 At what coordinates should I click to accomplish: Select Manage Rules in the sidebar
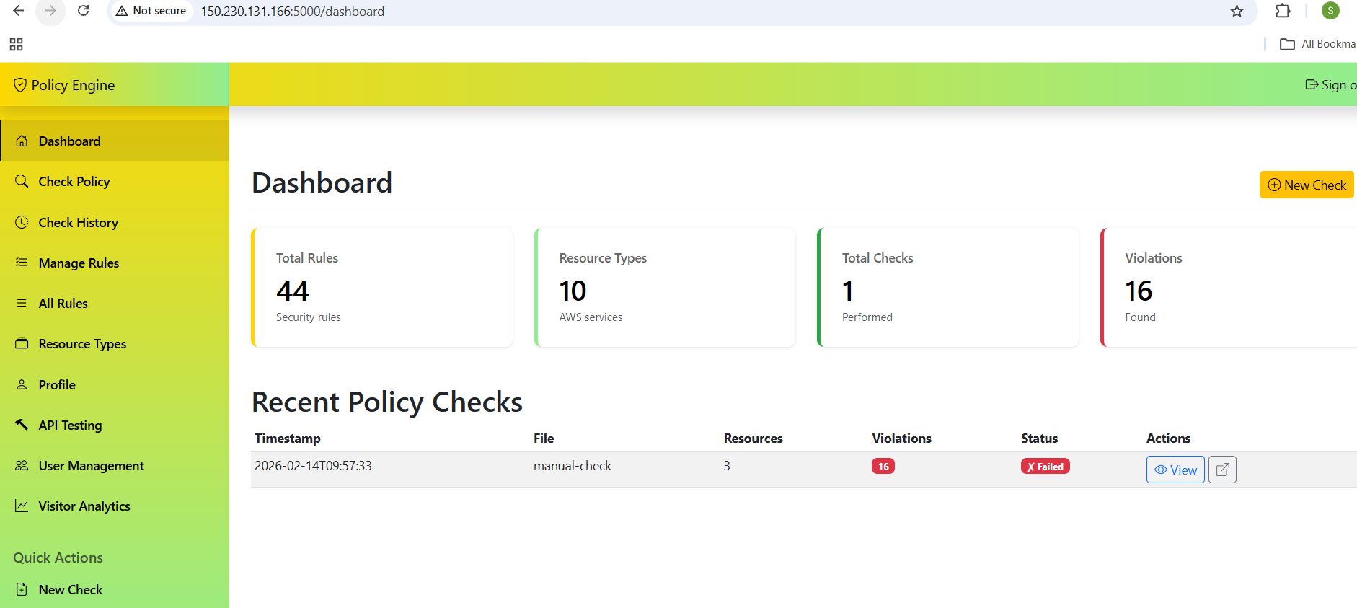[x=115, y=263]
